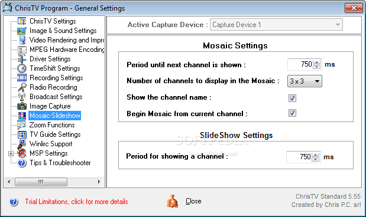Open the Mosaic channel count 3 x 3 dropdown
Screen dimensions: 366x217
tap(305, 81)
